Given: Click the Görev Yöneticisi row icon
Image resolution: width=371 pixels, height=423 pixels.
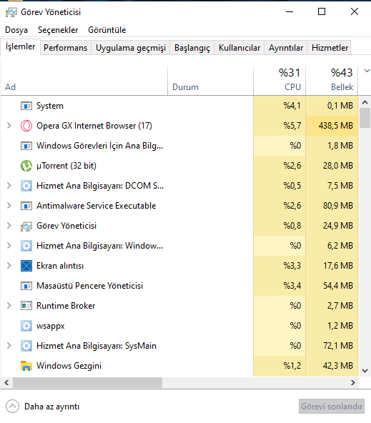Looking at the screenshot, I should tap(26, 226).
